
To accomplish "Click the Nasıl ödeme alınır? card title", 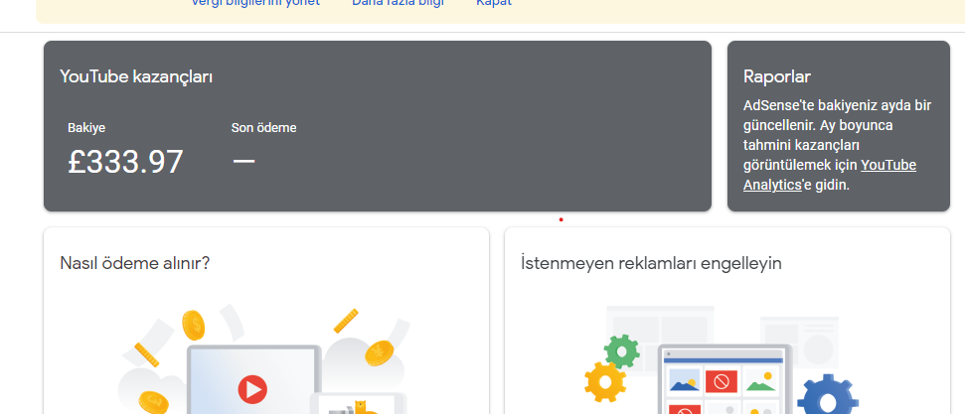I will click(x=135, y=263).
